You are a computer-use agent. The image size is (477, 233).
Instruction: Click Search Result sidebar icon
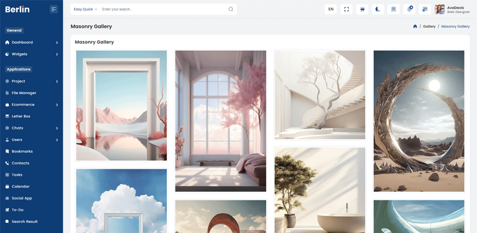click(x=7, y=222)
